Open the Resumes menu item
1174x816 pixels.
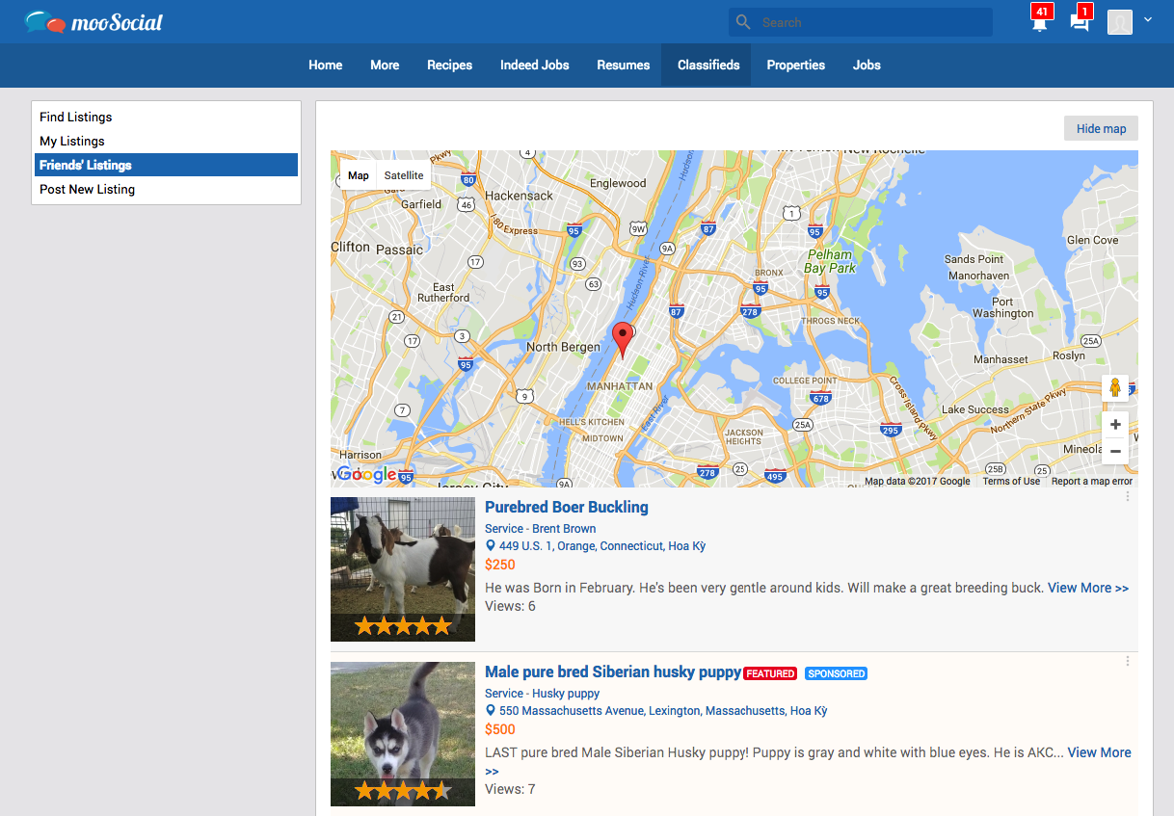click(624, 66)
